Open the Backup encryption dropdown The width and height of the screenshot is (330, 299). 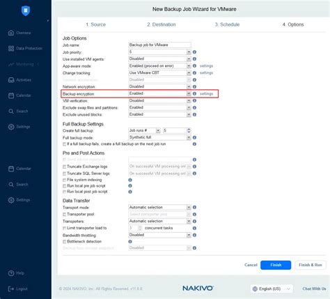[159, 93]
